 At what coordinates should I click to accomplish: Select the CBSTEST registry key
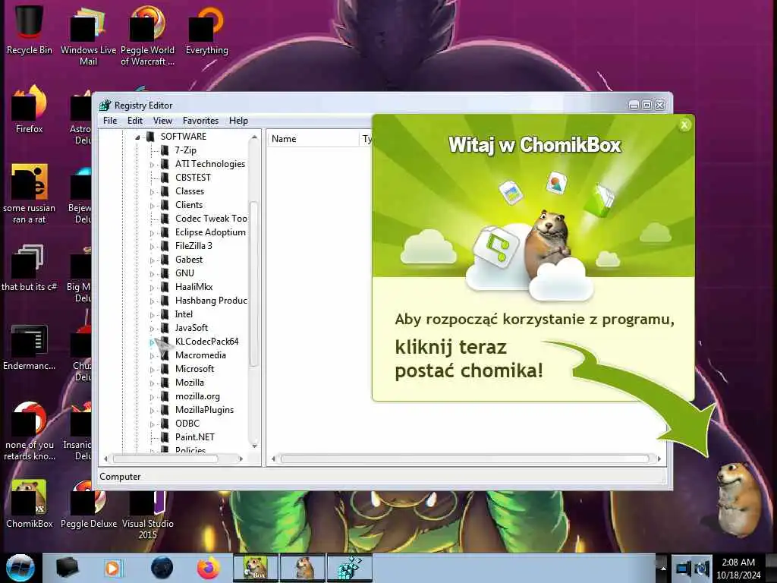[193, 178]
